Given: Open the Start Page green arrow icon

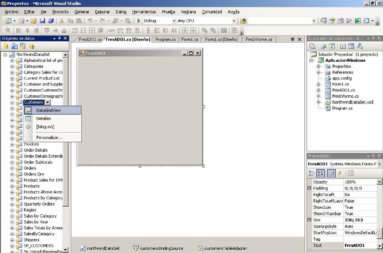Looking at the screenshot, I should pyautogui.click(x=357, y=21).
